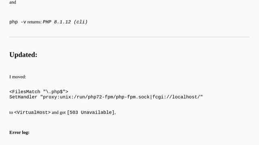
Task: Click the '[503 Unavailable]' inline code
Action: tap(91, 112)
